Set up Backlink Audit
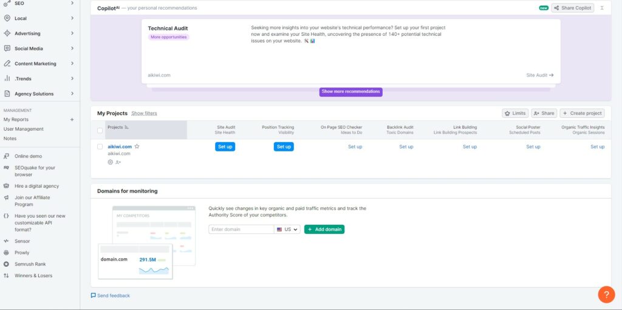The height and width of the screenshot is (310, 622). pos(406,147)
